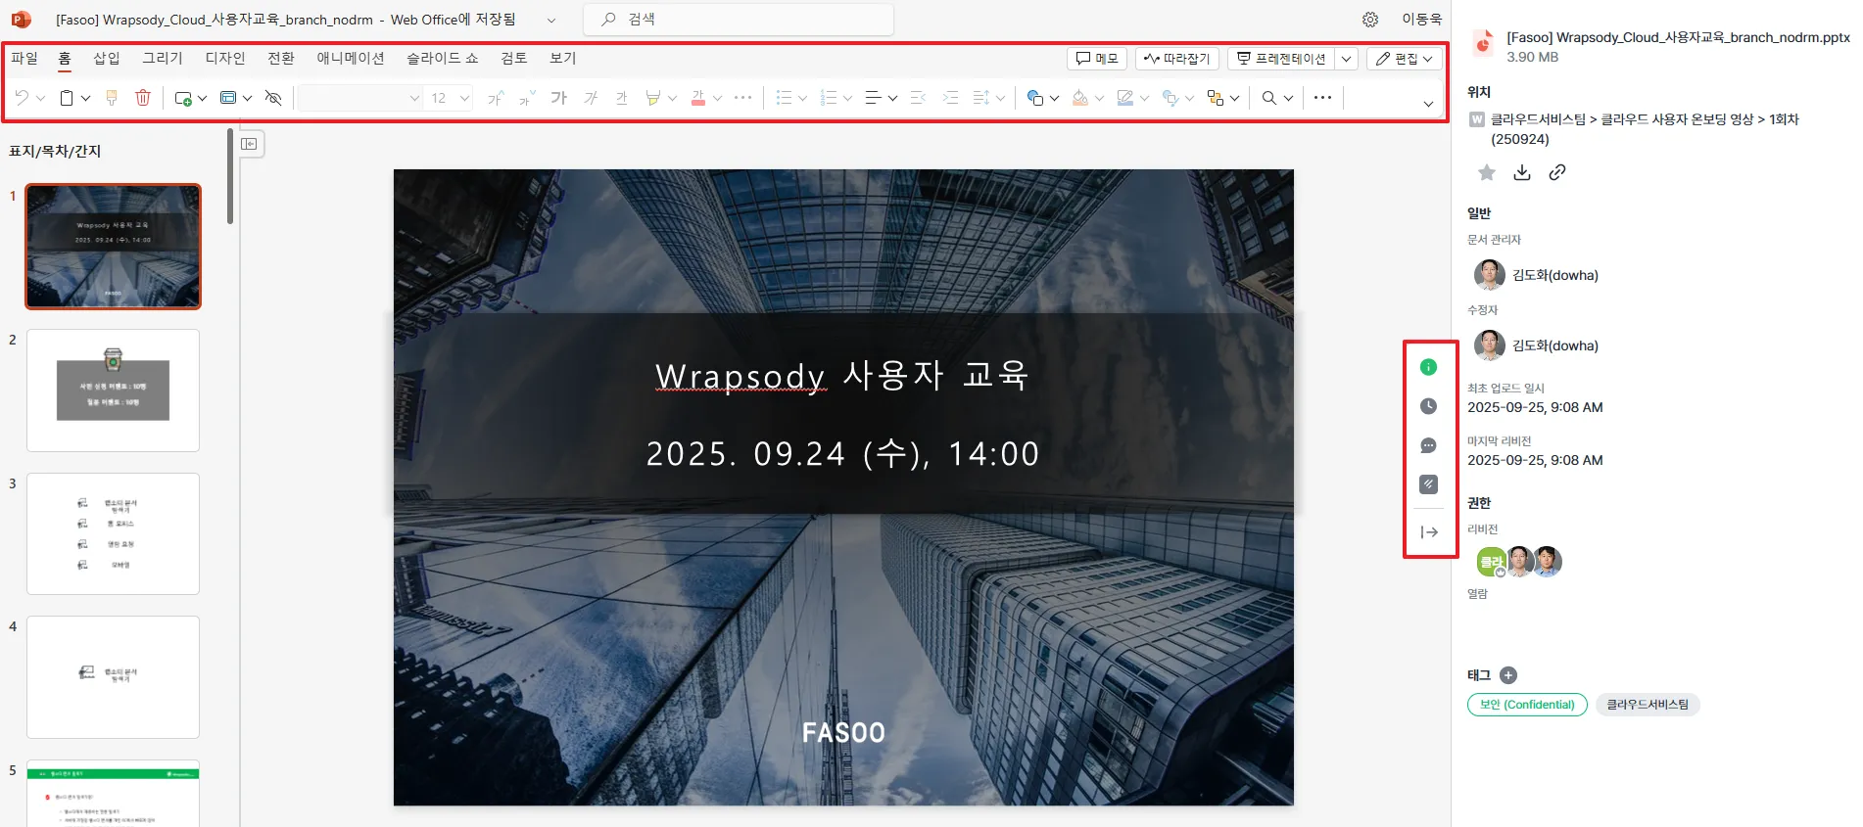
Task: Click the Paste clipboard icon
Action: coord(67,98)
